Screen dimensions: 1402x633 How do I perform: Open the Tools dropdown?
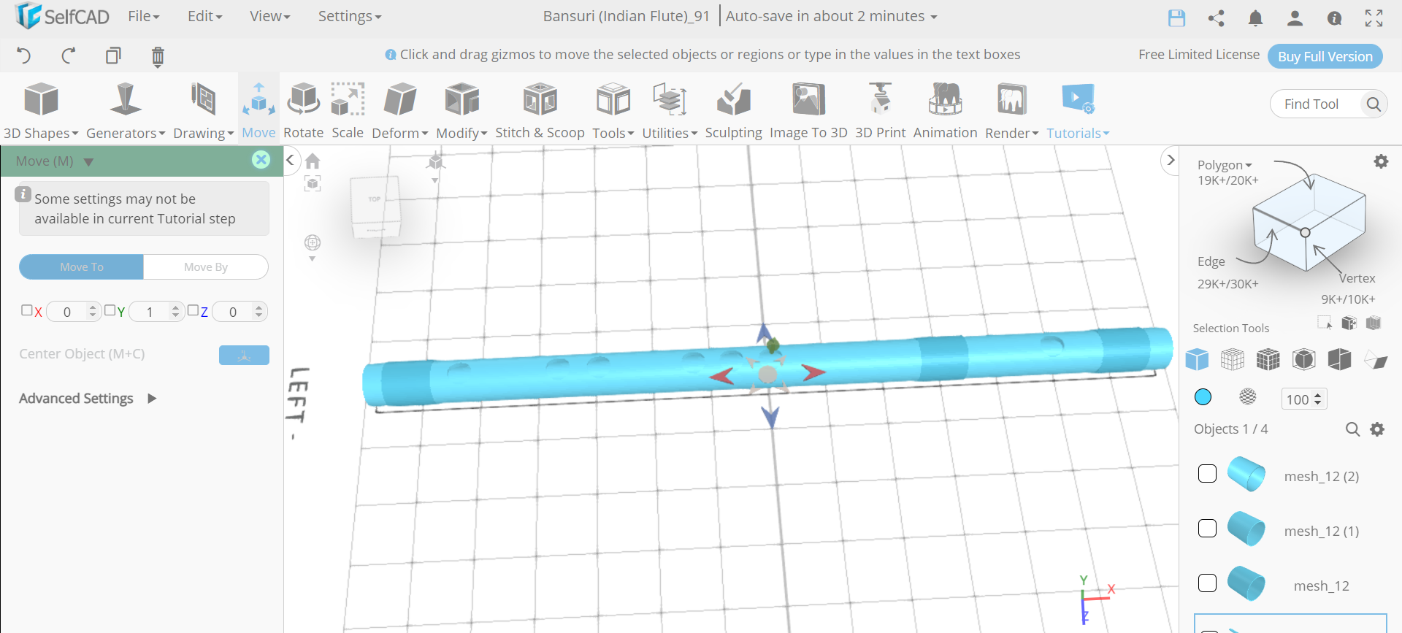(x=613, y=110)
